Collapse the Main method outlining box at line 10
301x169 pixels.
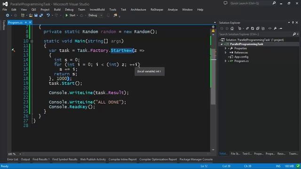(32, 41)
